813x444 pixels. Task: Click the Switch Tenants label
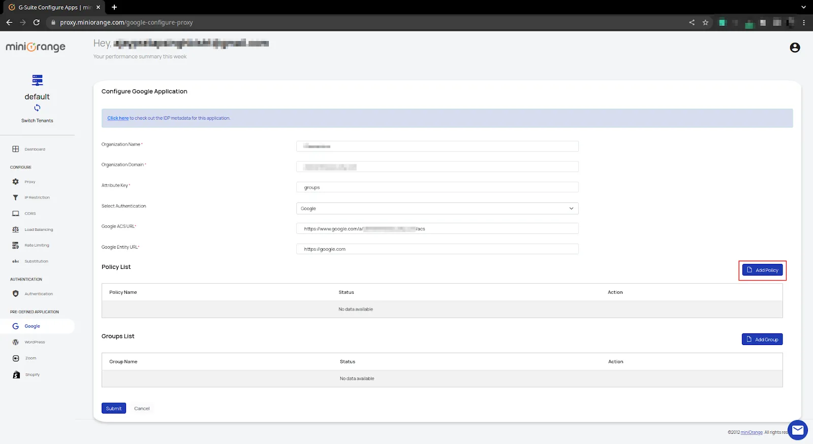click(37, 121)
